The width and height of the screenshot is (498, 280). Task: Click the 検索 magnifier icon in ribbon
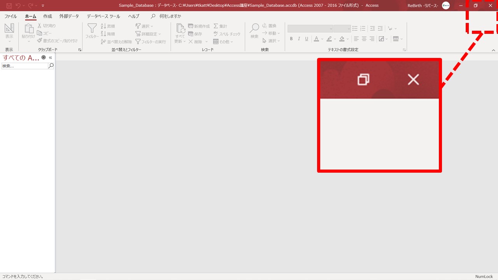pos(254,28)
